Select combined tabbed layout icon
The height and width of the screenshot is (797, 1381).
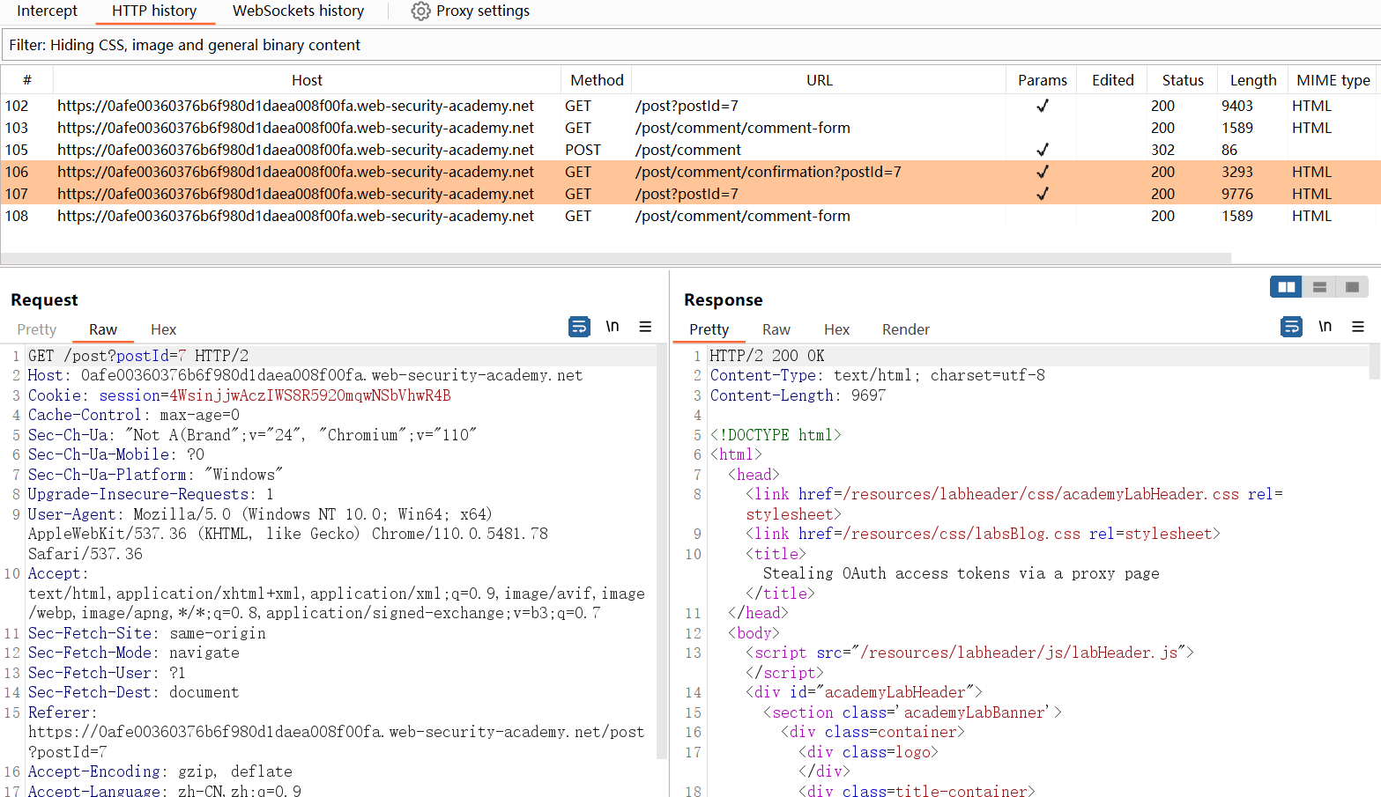[1352, 287]
